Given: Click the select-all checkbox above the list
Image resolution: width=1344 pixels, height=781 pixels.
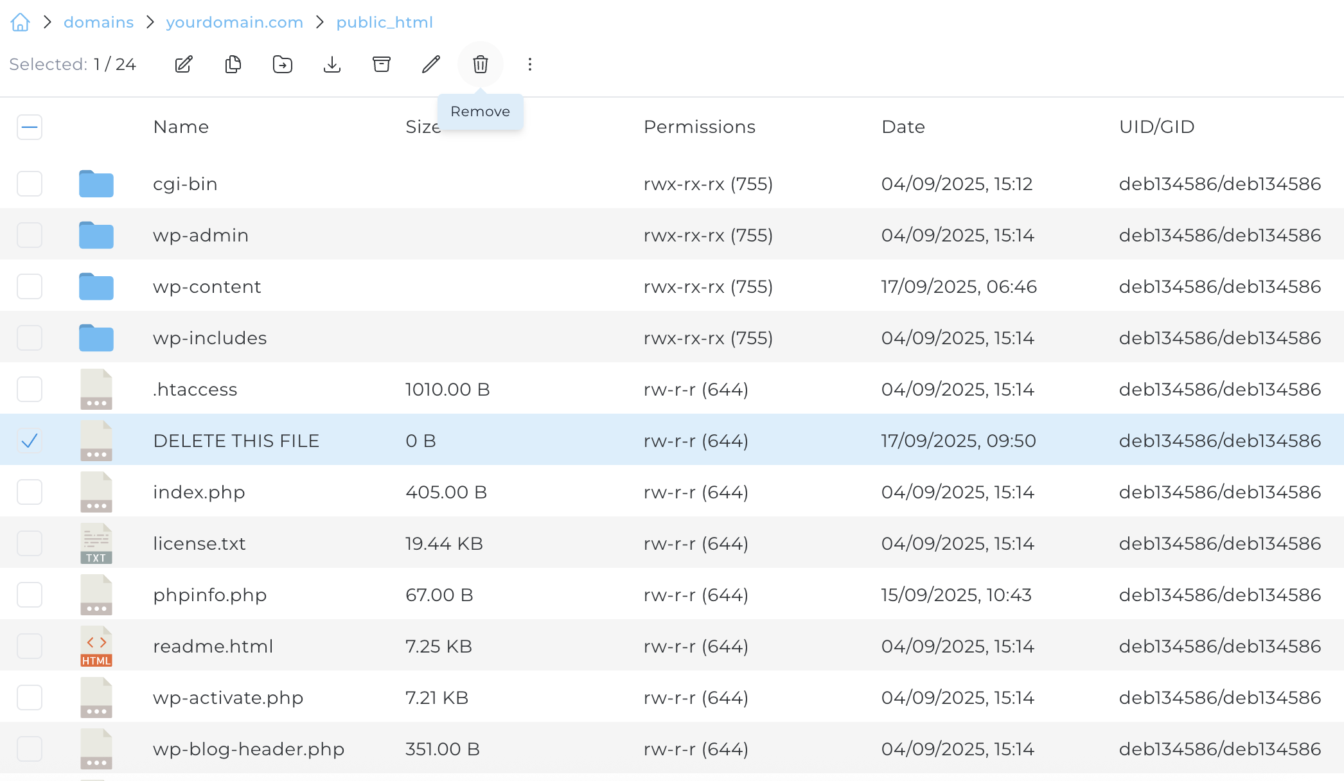Looking at the screenshot, I should coord(30,127).
